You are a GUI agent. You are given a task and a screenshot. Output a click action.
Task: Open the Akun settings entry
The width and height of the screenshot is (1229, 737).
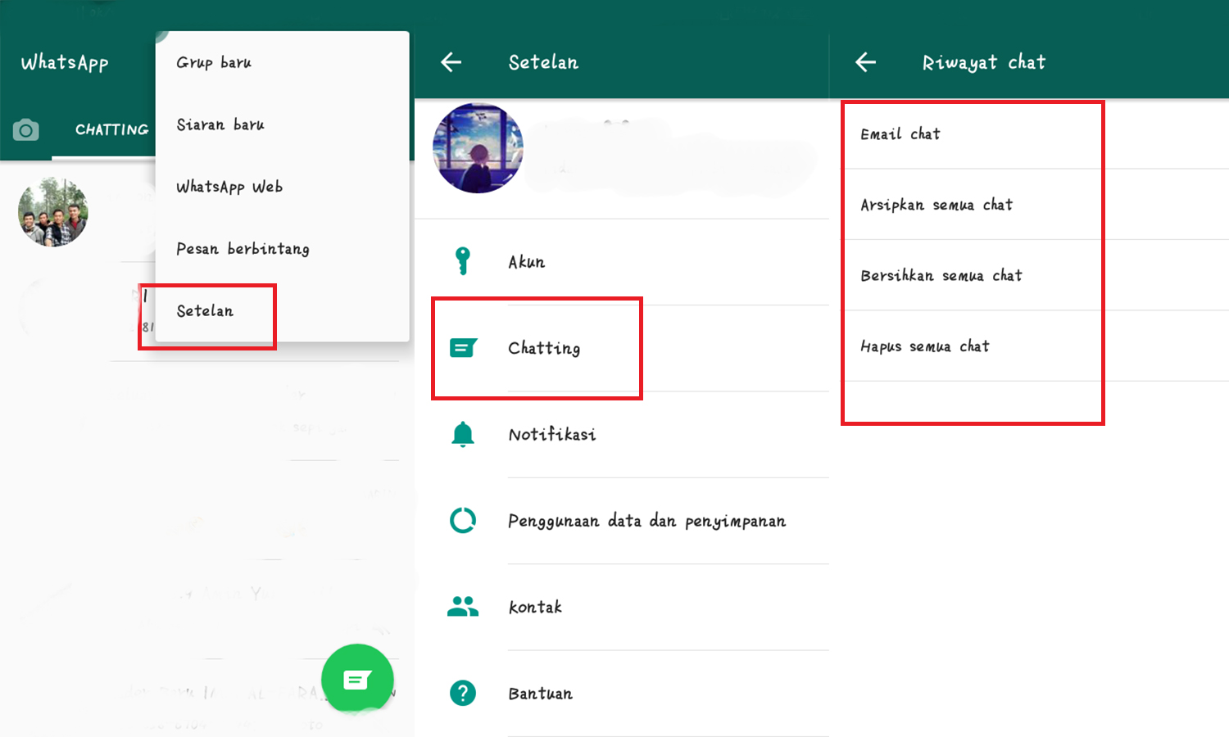pyautogui.click(x=622, y=262)
